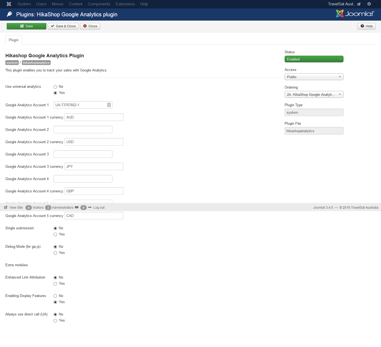This screenshot has width=381, height=347.
Task: Set Enabling Display Features to No
Action: pos(55,296)
